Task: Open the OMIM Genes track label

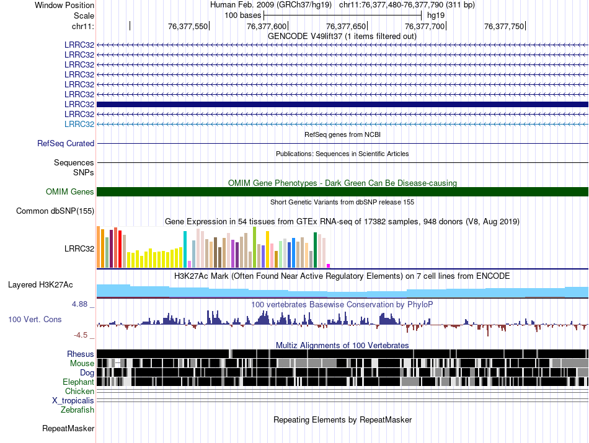Action: tap(70, 192)
